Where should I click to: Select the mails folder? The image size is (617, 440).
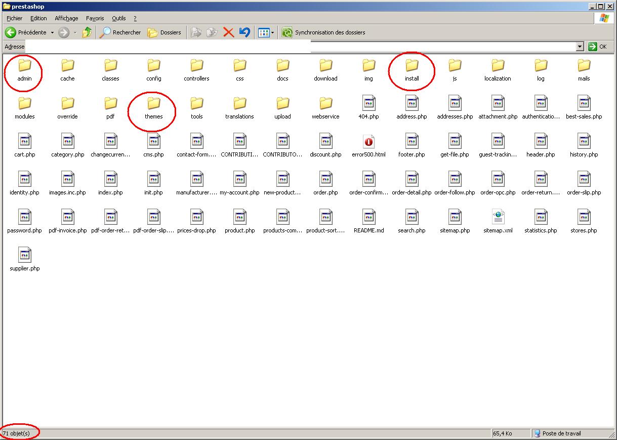pyautogui.click(x=584, y=70)
